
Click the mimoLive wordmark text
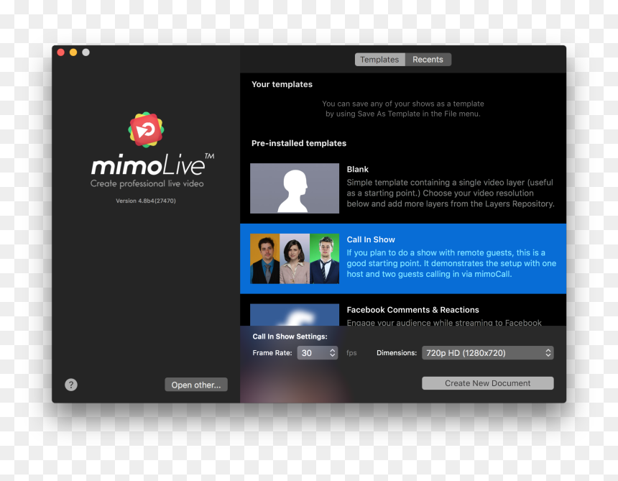(x=152, y=165)
